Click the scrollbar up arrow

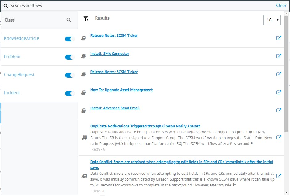coord(287,14)
